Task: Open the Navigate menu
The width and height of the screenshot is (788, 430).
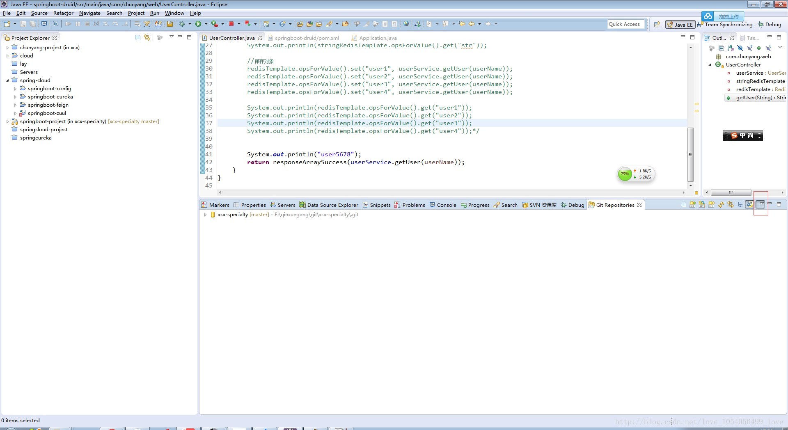Action: pos(90,13)
